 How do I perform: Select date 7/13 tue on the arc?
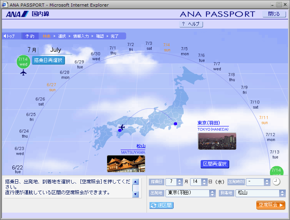pyautogui.click(x=275, y=155)
